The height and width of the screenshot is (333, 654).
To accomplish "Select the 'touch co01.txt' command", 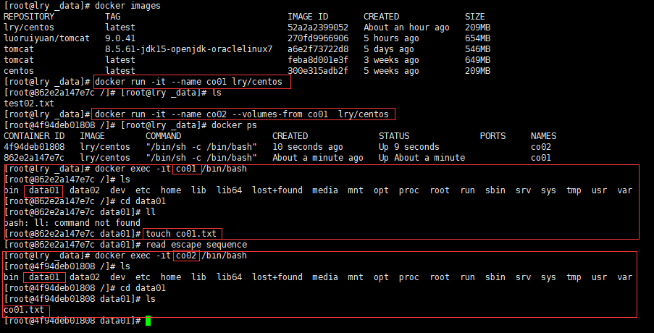I will pyautogui.click(x=181, y=233).
